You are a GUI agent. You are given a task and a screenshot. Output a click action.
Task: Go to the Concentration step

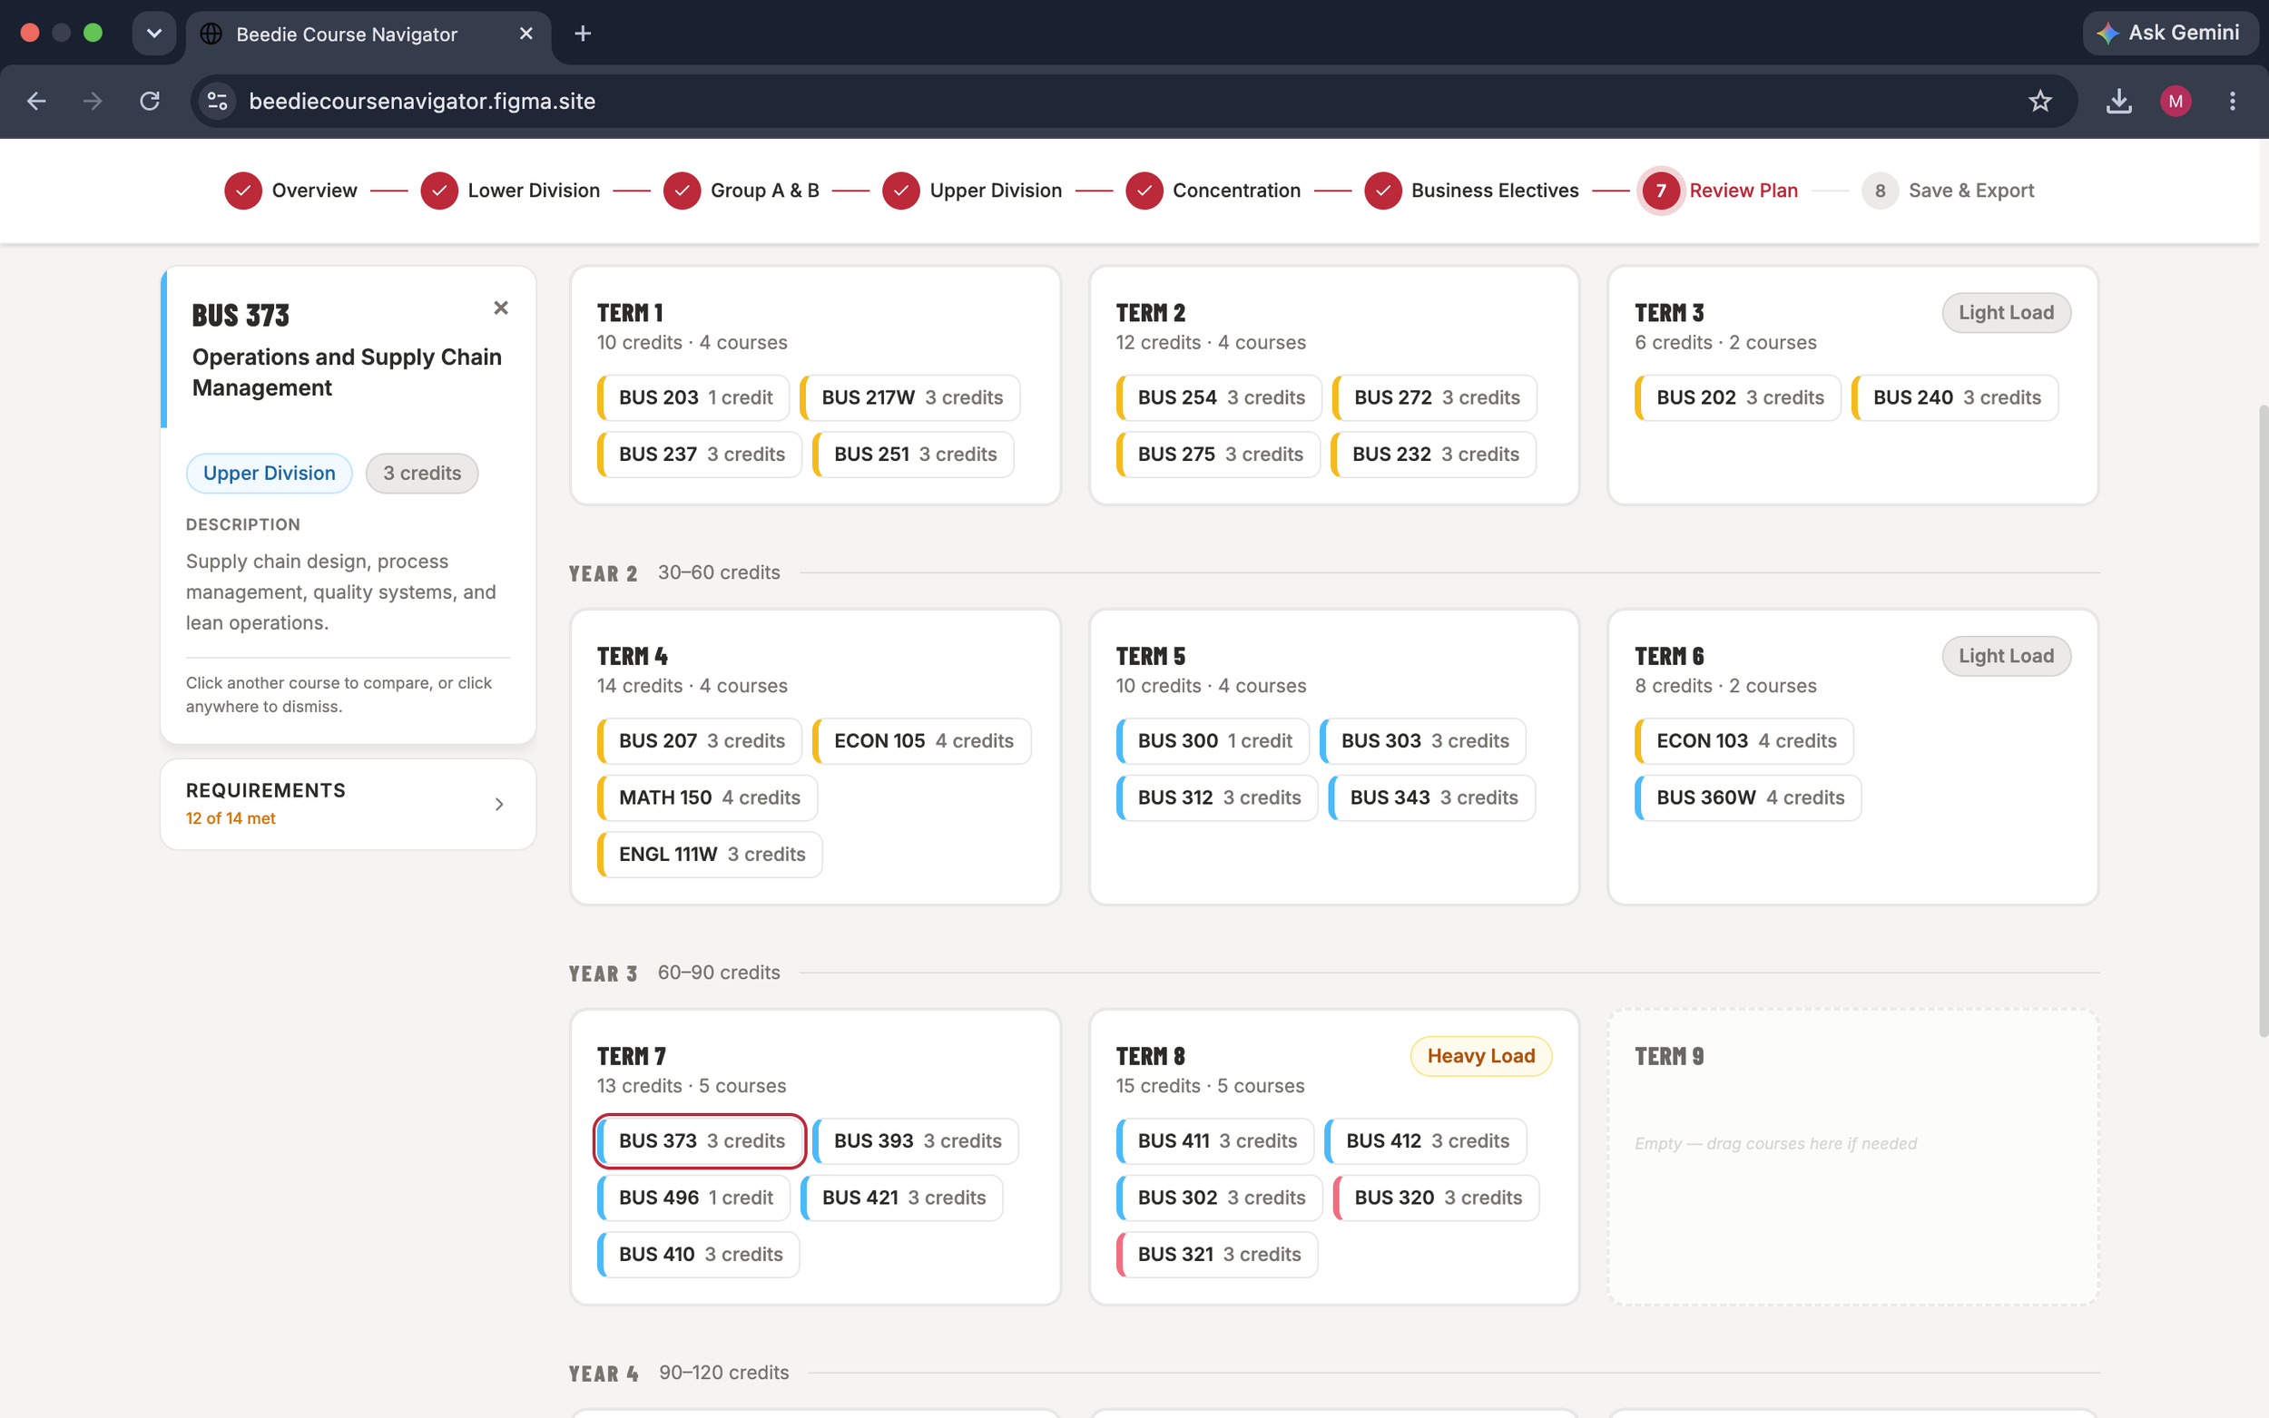(x=1213, y=191)
